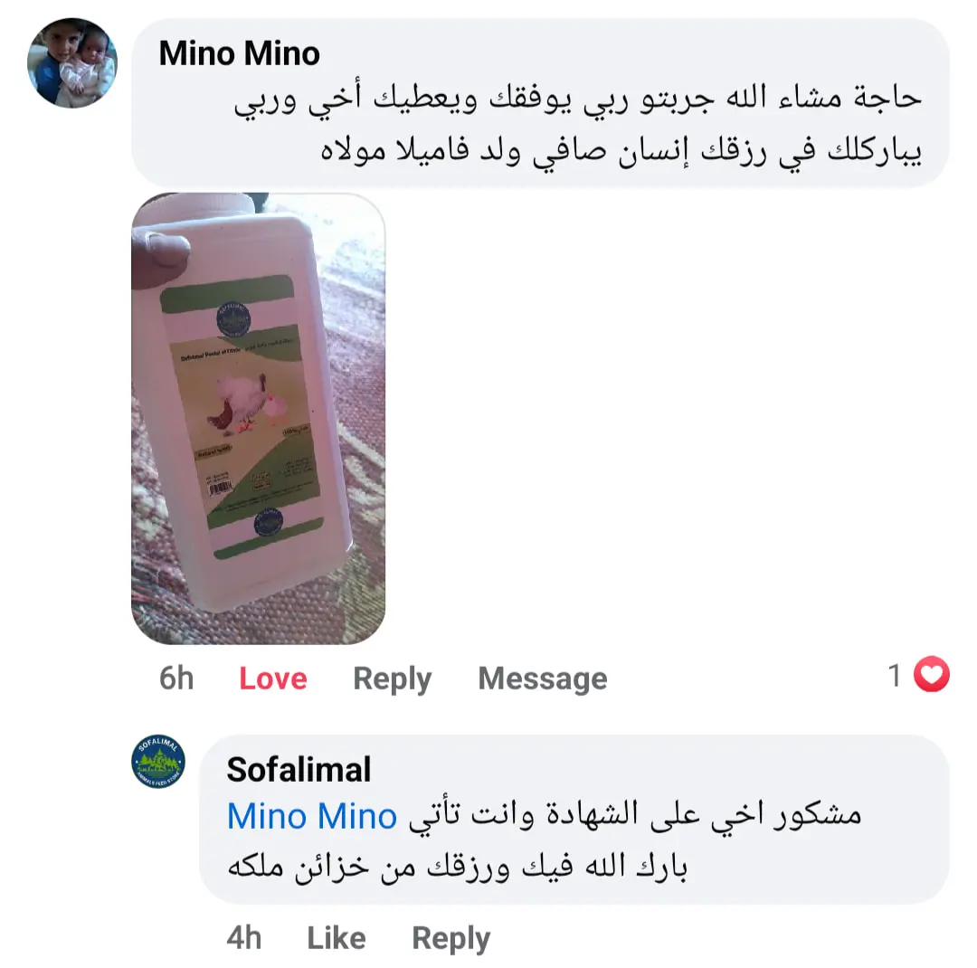Reply to Sofalimal's comment

451,938
